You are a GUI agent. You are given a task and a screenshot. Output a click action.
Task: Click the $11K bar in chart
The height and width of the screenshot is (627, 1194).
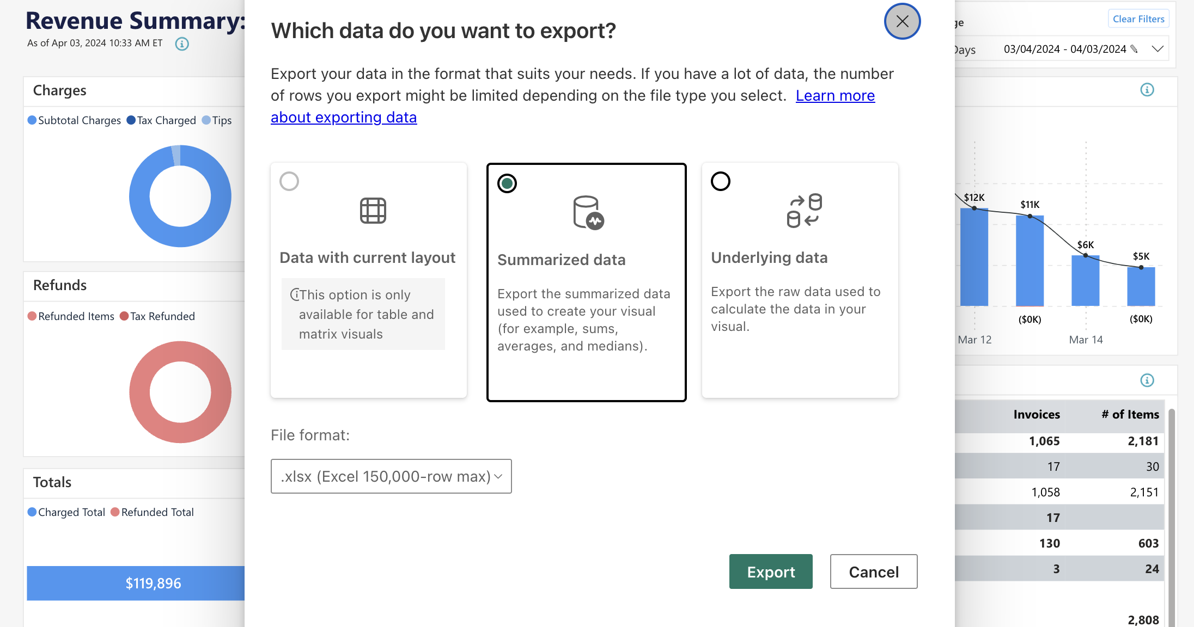pyautogui.click(x=1029, y=261)
